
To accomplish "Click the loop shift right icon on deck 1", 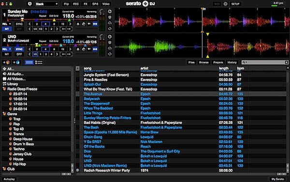I will (x=69, y=29).
